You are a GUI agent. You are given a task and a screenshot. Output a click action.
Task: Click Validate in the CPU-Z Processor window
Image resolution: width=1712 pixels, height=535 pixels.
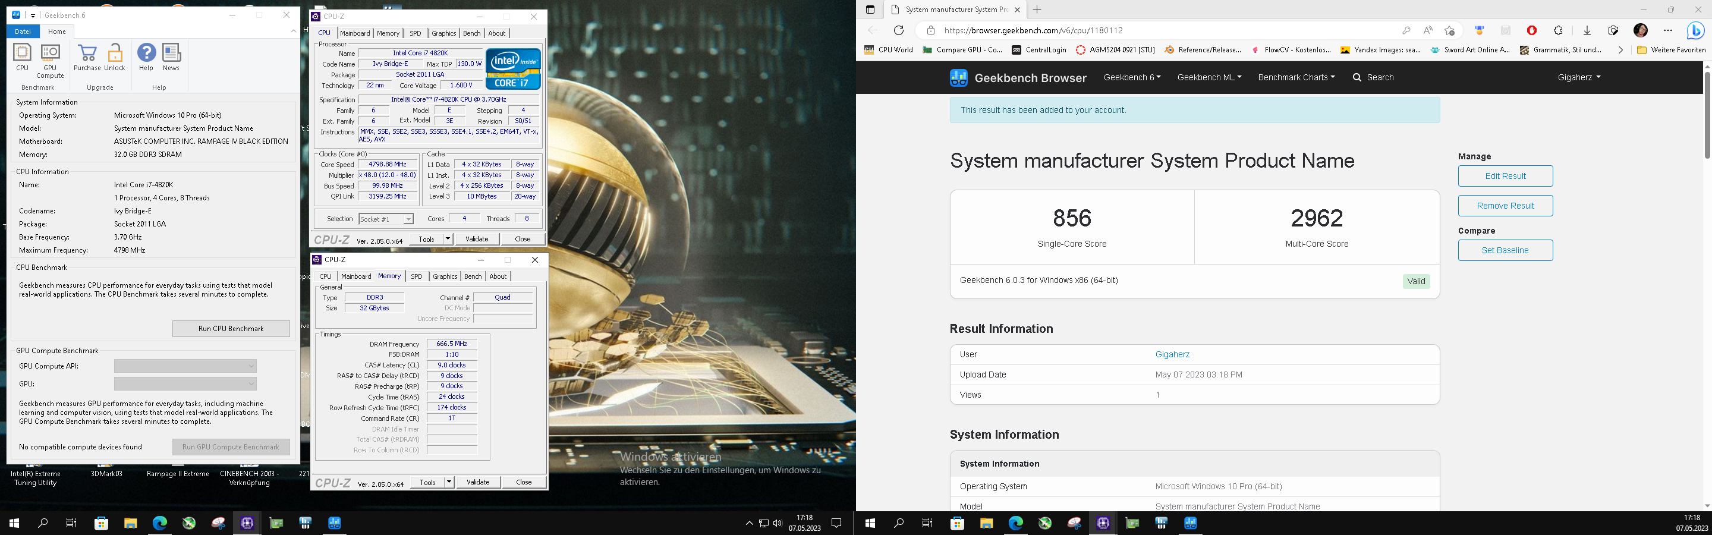[477, 238]
